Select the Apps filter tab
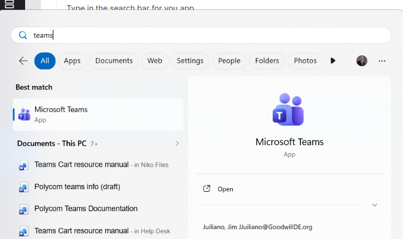 (x=72, y=61)
